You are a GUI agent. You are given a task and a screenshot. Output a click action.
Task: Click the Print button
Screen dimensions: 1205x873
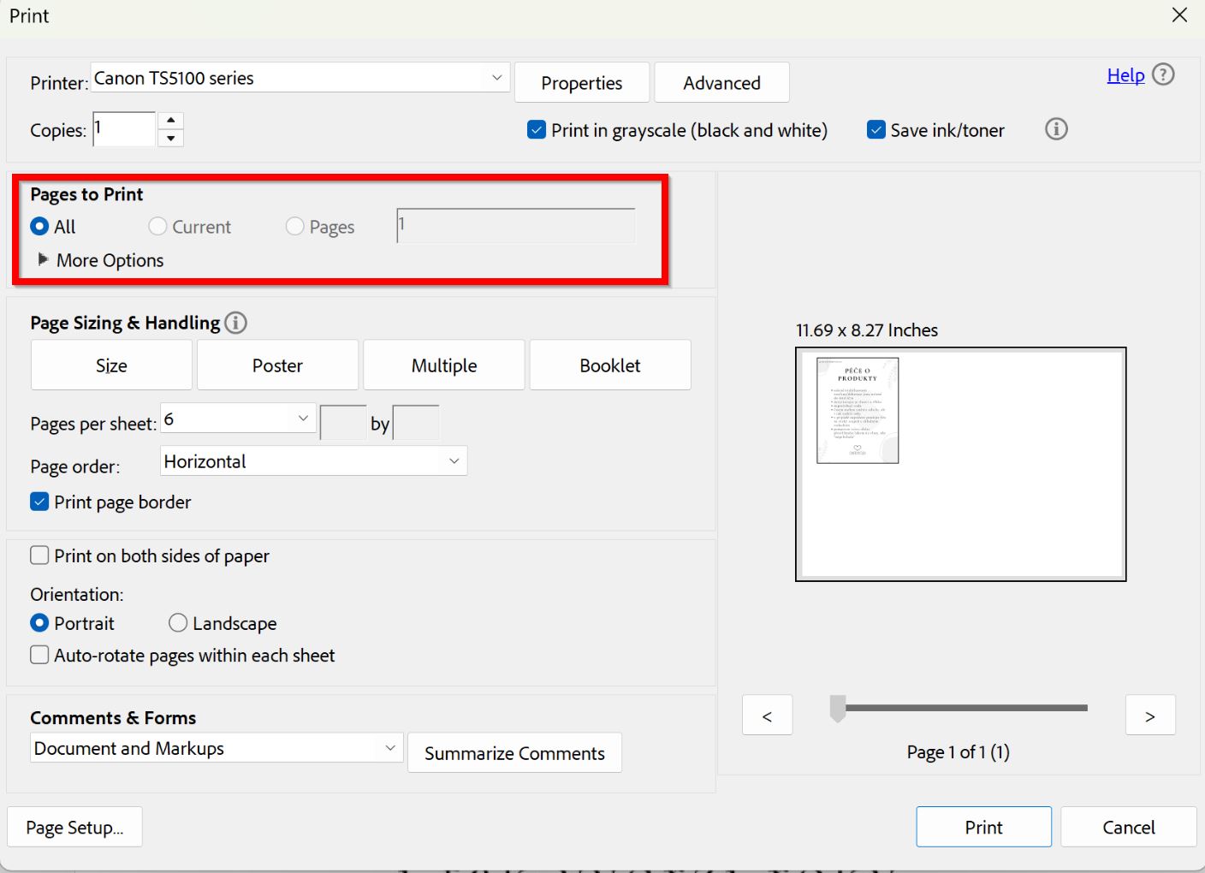click(x=983, y=827)
